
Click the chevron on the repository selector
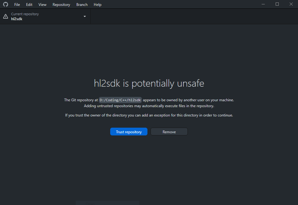tap(84, 16)
